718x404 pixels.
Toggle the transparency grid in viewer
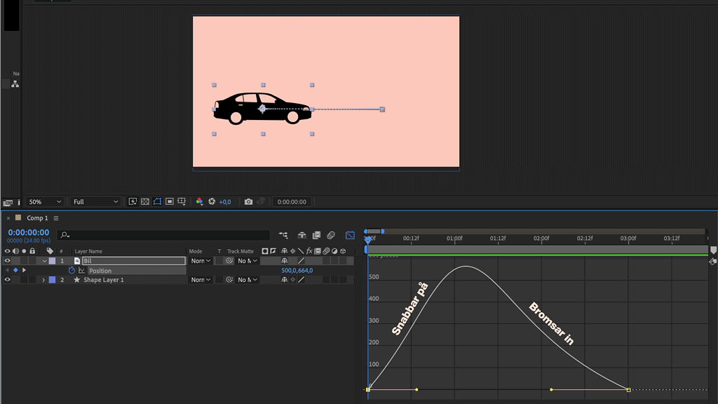pyautogui.click(x=145, y=201)
